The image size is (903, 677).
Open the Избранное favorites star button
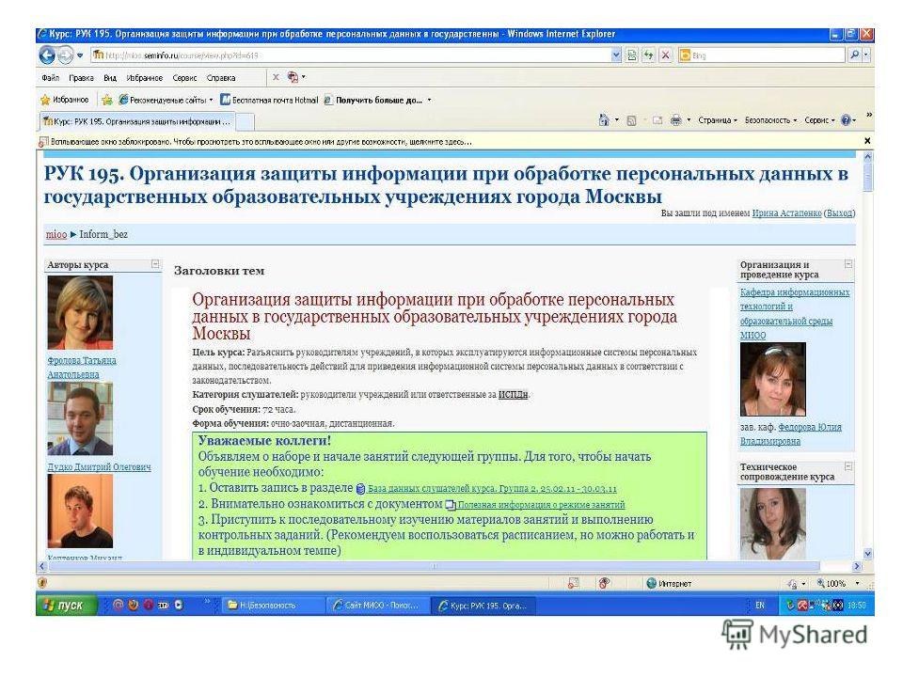tap(65, 100)
